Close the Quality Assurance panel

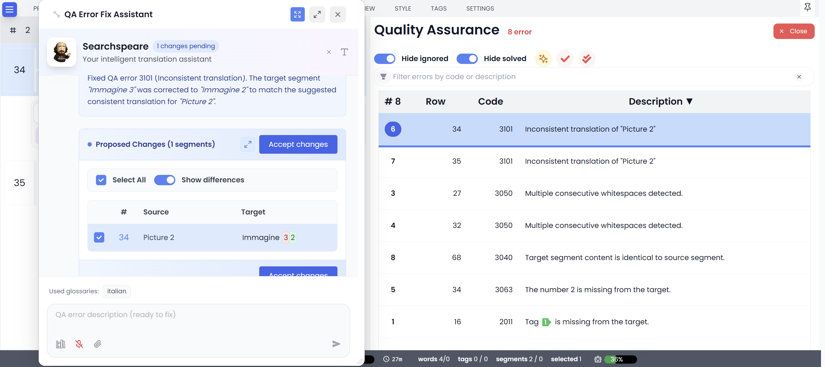pyautogui.click(x=794, y=31)
